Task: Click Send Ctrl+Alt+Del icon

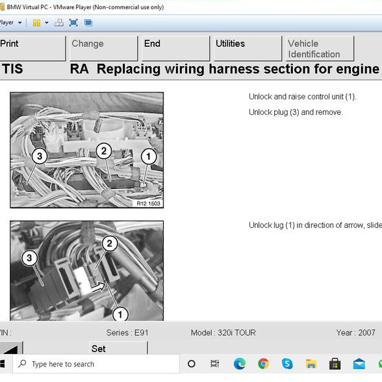Action: point(59,23)
